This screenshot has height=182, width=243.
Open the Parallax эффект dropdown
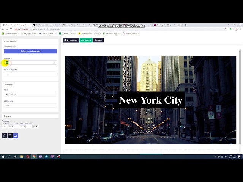point(30,74)
